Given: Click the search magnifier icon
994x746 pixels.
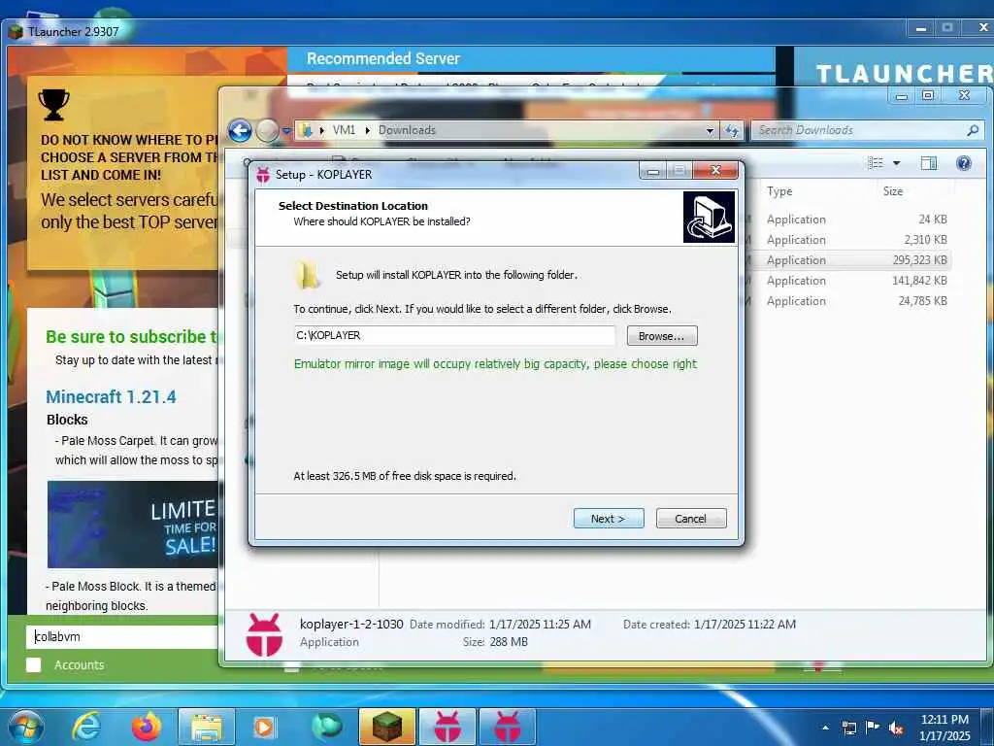Looking at the screenshot, I should click(x=973, y=130).
